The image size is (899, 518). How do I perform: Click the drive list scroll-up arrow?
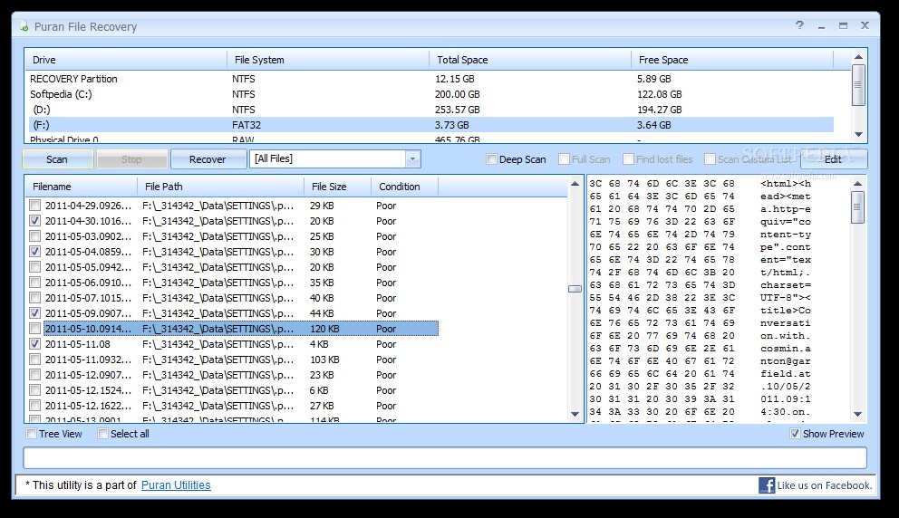click(858, 58)
